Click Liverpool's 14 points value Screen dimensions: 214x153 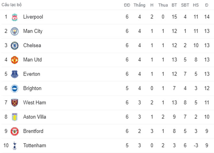coord(207,17)
